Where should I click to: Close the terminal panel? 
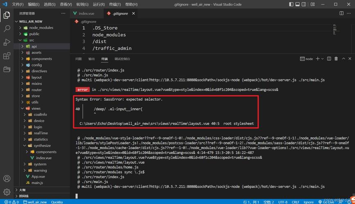[350, 59]
